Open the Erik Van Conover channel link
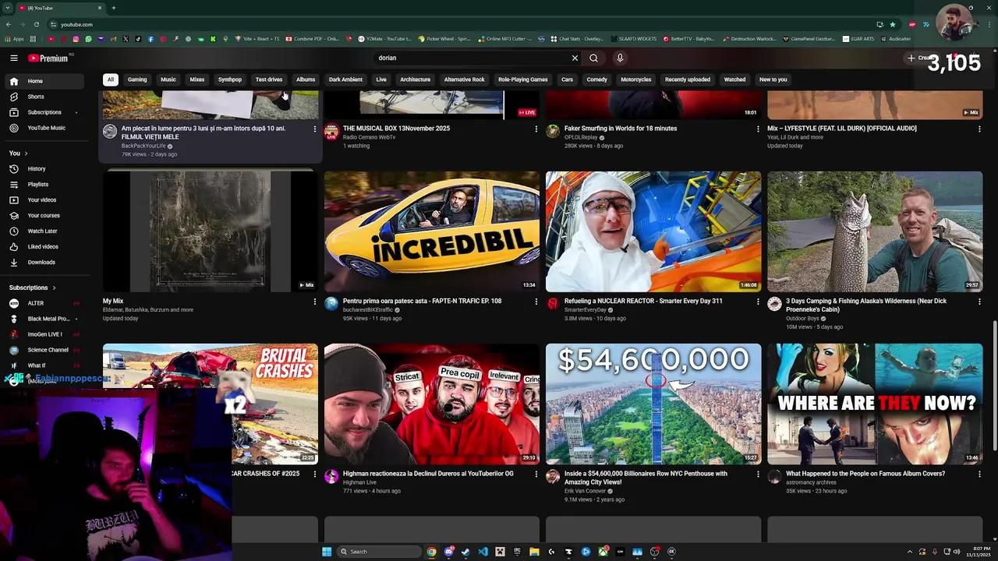Viewport: 998px width, 561px height. [x=586, y=491]
